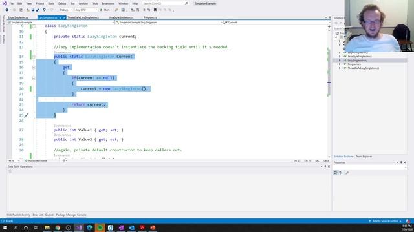Viewport: 414px width, 232px height.
Task: Open the editor zoom percentage dropdown
Action: tap(14, 160)
